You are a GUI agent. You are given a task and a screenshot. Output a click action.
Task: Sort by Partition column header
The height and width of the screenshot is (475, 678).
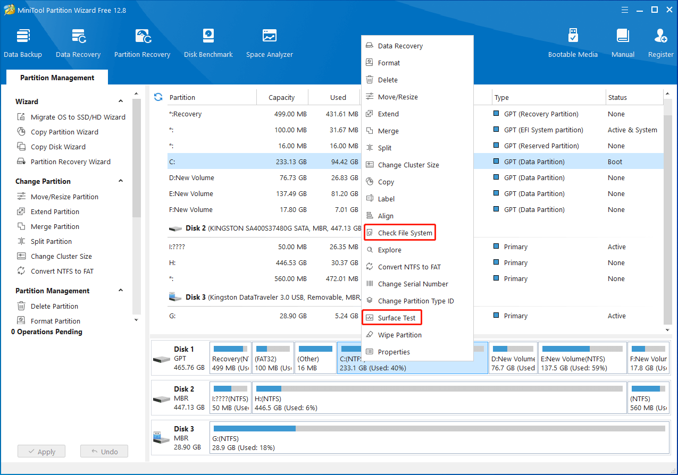click(211, 97)
